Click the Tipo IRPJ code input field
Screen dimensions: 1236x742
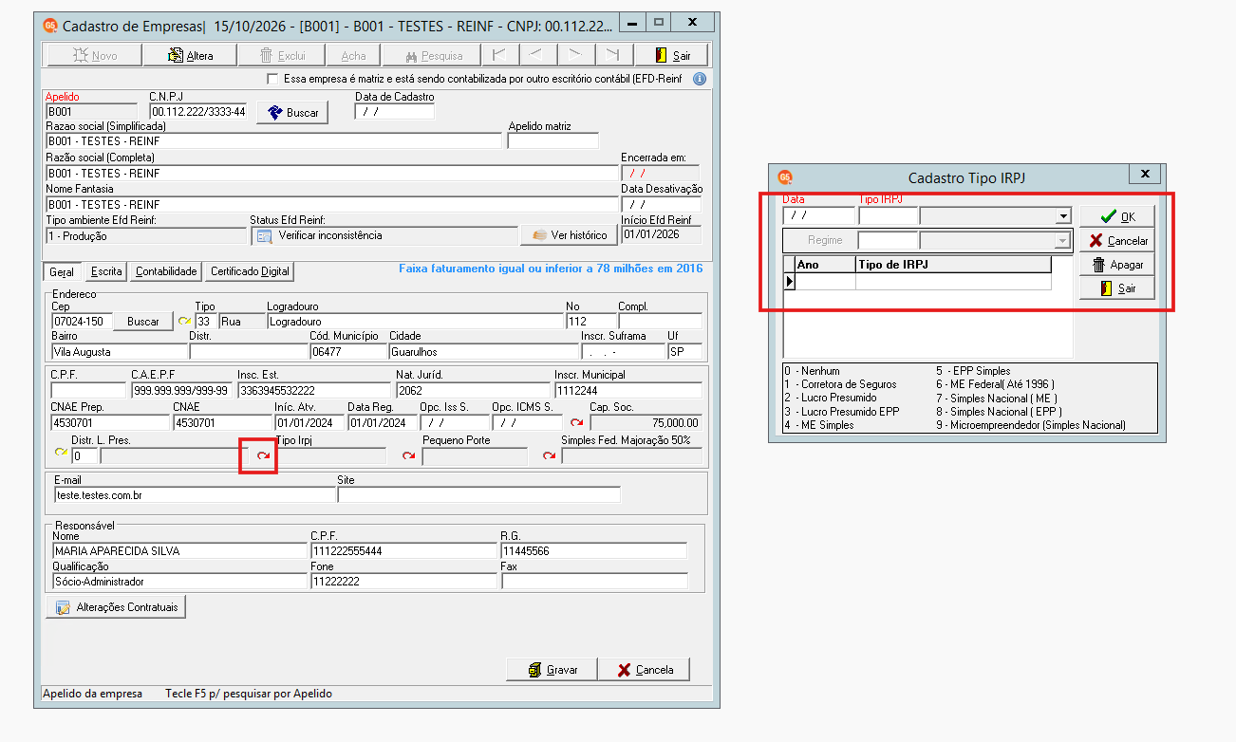(x=889, y=215)
